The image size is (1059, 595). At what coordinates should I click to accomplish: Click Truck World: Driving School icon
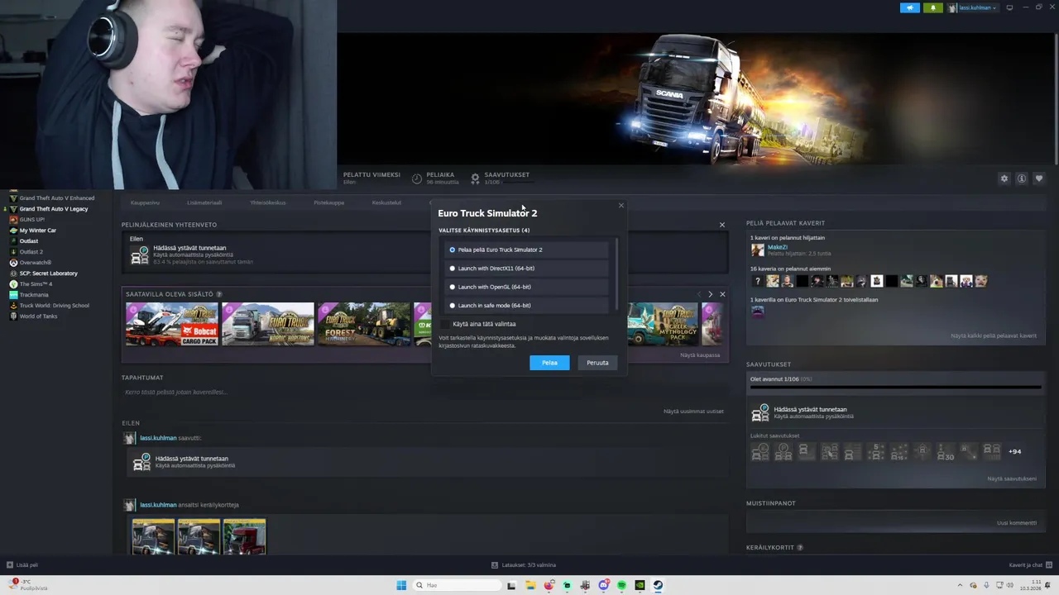coord(13,306)
